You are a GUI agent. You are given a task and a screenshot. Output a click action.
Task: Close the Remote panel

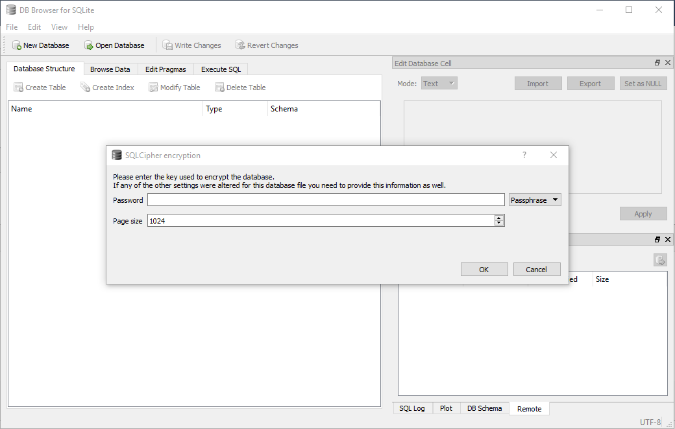tap(668, 239)
